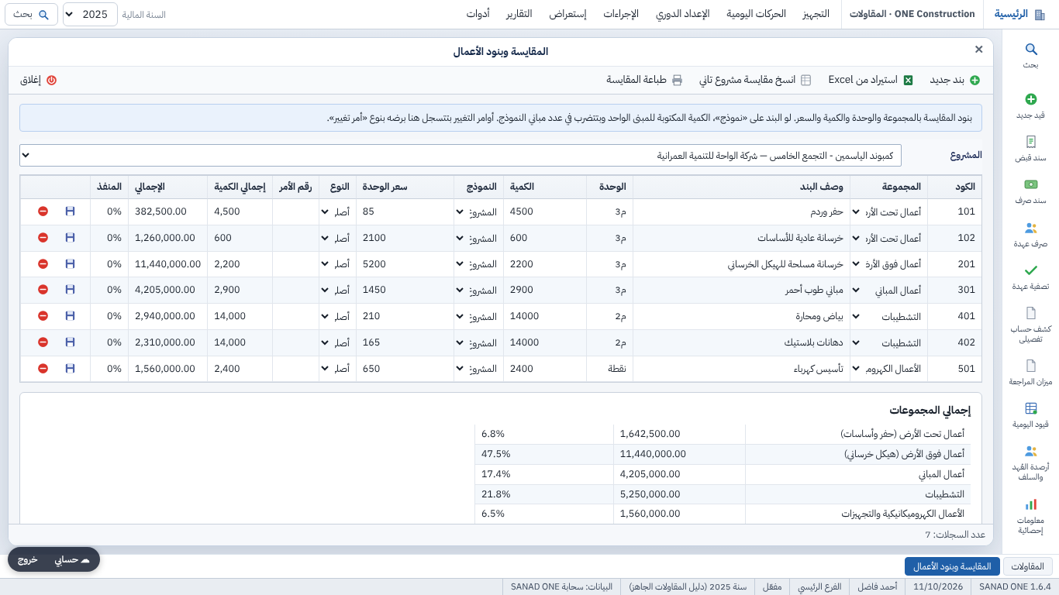The width and height of the screenshot is (1059, 595).
Task: Click انسخ مقايسة مشروع تاني button
Action: [755, 80]
